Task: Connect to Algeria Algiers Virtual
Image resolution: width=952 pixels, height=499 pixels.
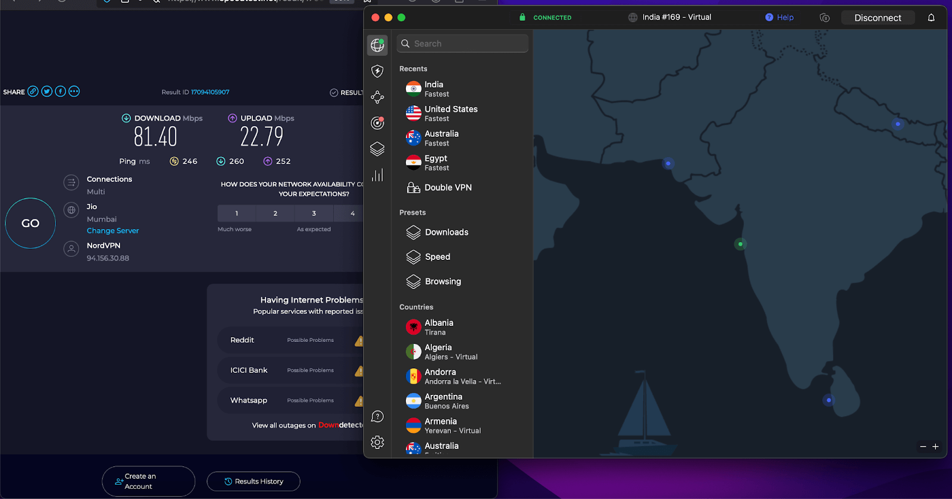Action: [x=461, y=352]
